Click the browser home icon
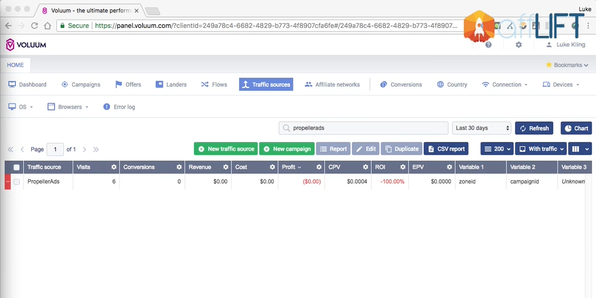 [x=47, y=26]
